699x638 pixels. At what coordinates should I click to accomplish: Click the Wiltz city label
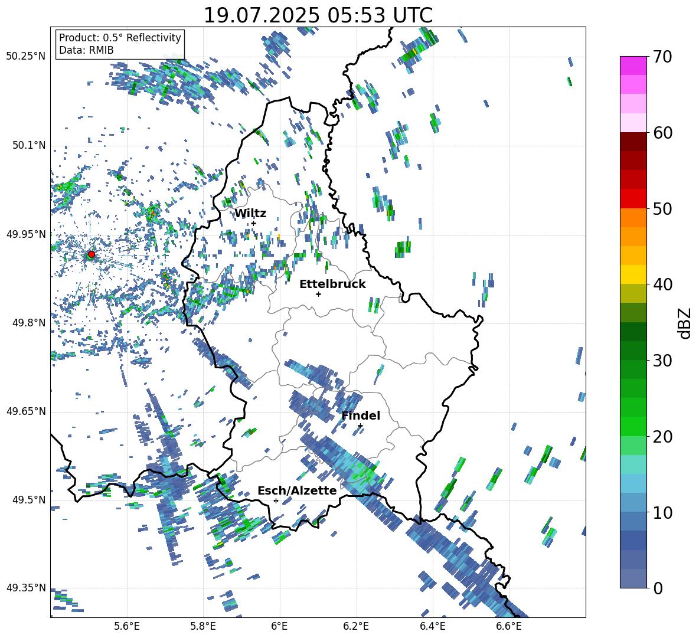coord(250,214)
